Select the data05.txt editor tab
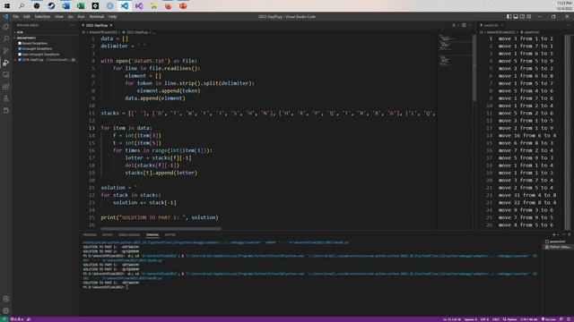This screenshot has height=322, width=574. click(x=491, y=25)
